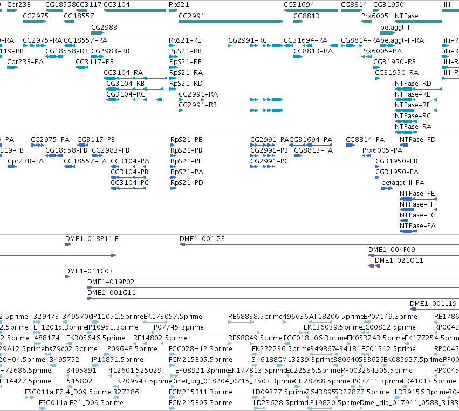459x411 pixels.
Task: Click EST GH28768.5prime label
Action: pyautogui.click(x=321, y=381)
